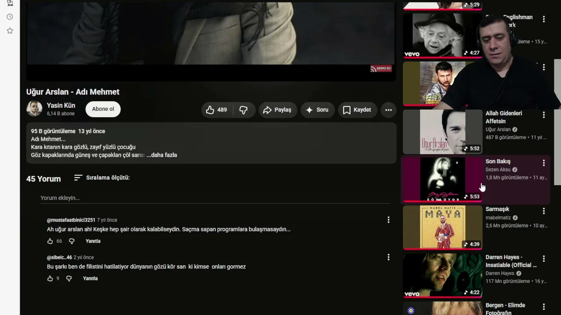Like the comment by @mustafaatbinici3251
The width and height of the screenshot is (561, 315).
[50, 241]
